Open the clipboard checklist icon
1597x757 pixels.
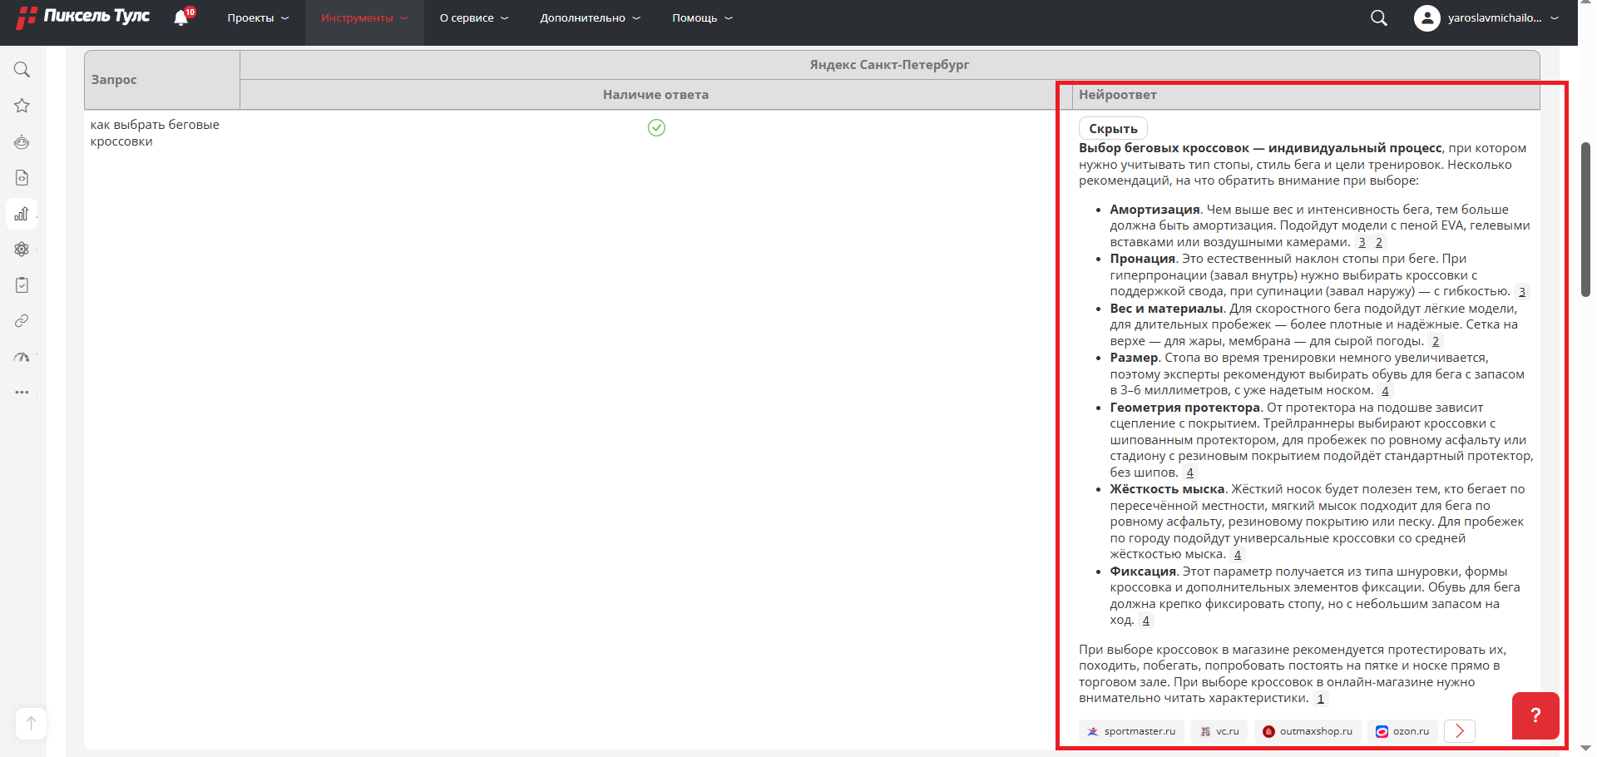22,285
